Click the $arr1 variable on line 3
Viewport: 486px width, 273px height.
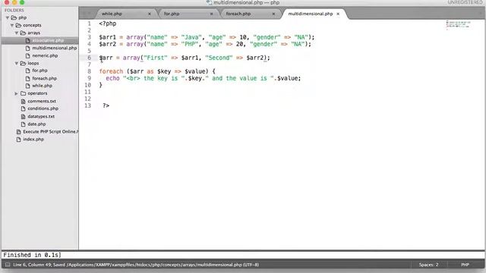[108, 37]
